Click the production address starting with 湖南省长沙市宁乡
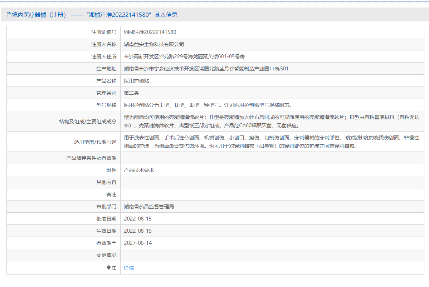The height and width of the screenshot is (287, 429). (x=206, y=69)
